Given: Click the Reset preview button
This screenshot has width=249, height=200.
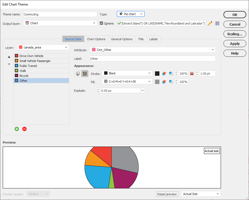Looking at the screenshot, I should [167, 194].
